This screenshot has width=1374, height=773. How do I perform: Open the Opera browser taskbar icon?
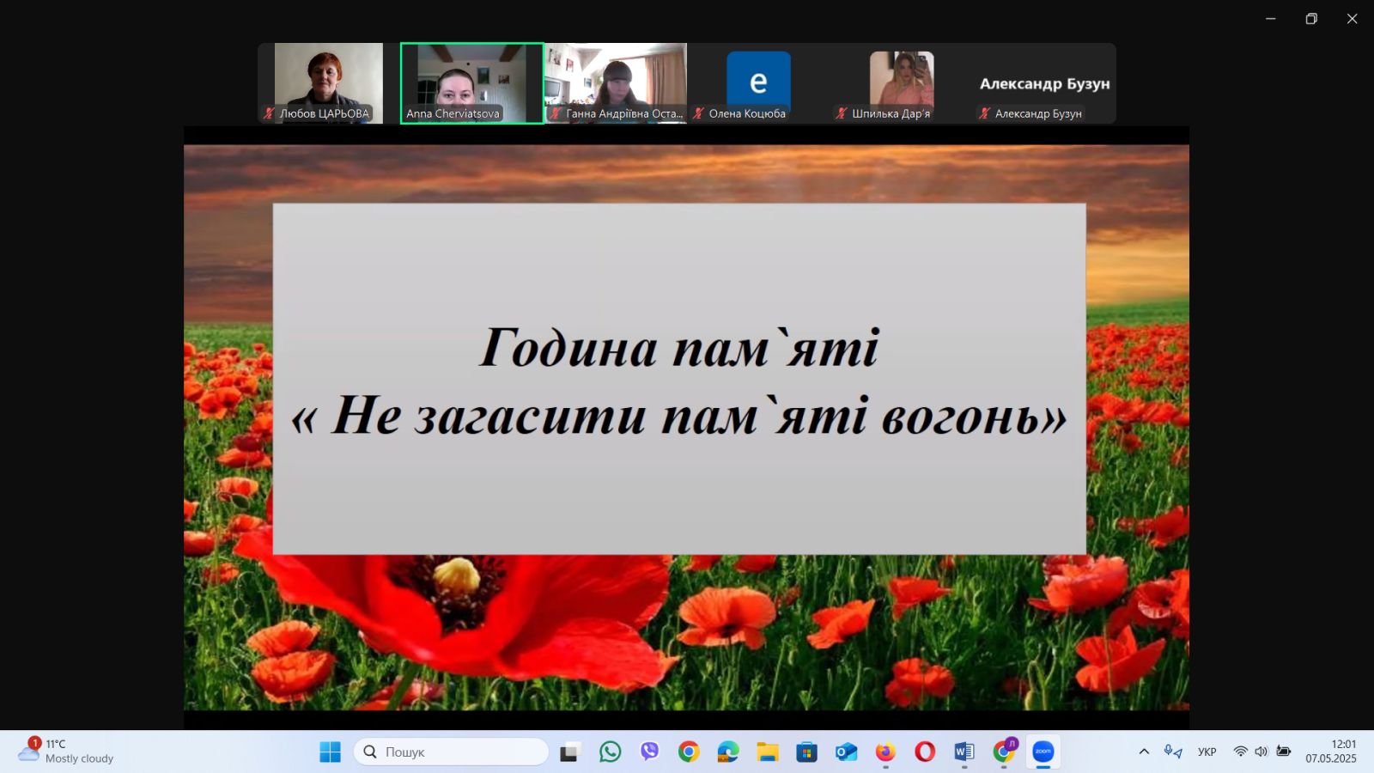[925, 752]
